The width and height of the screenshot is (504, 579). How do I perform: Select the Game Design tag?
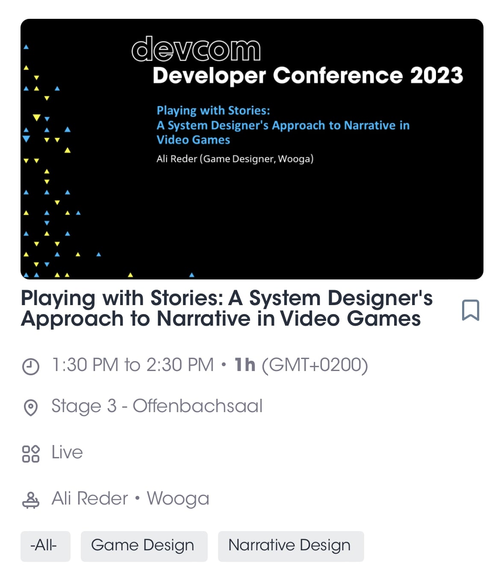(144, 546)
